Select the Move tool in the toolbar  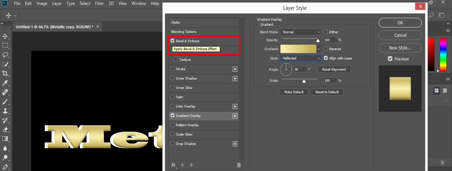pos(5,36)
